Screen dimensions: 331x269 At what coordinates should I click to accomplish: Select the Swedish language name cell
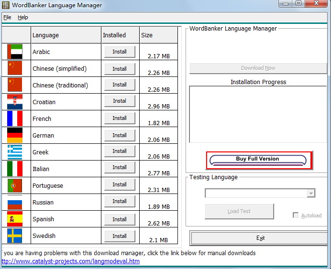pyautogui.click(x=66, y=236)
